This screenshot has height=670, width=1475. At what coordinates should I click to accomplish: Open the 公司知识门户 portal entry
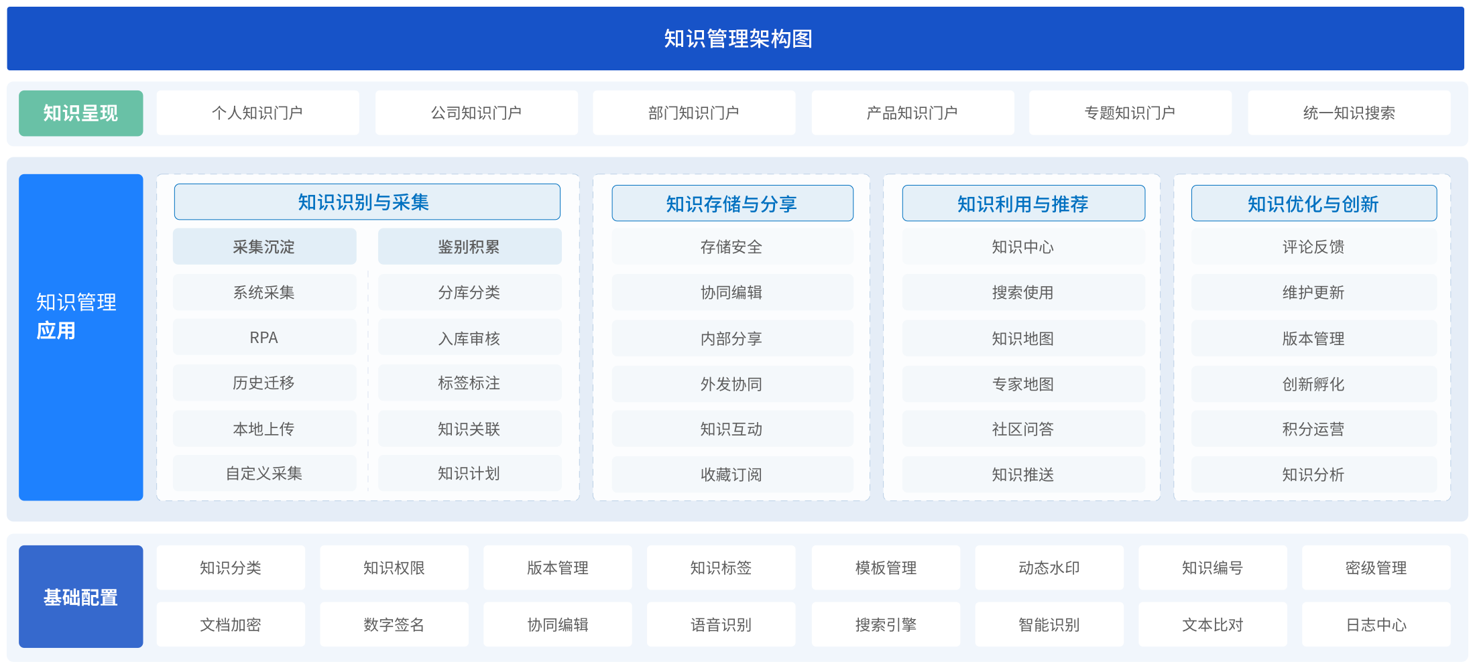476,113
